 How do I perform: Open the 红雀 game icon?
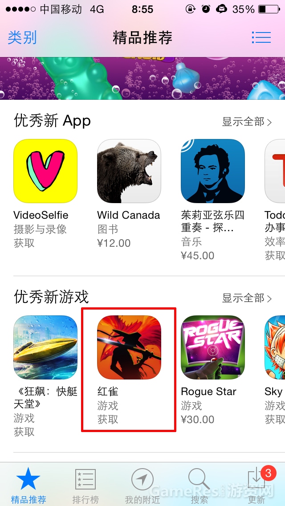pyautogui.click(x=129, y=347)
